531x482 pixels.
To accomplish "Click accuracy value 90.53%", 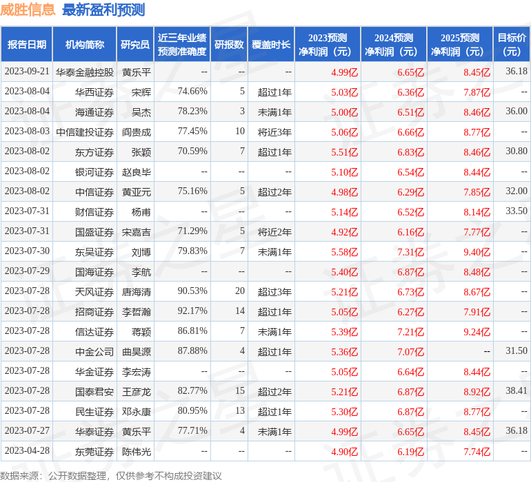I will point(192,291).
